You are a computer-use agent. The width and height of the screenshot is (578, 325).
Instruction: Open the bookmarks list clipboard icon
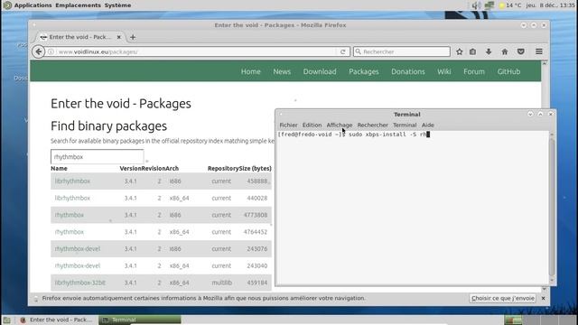coord(473,51)
